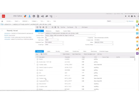Click the info circle icon in header
The width and height of the screenshot is (139, 104).
click(x=132, y=16)
